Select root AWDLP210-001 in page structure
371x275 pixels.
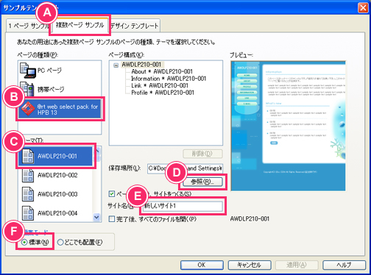click(x=141, y=65)
